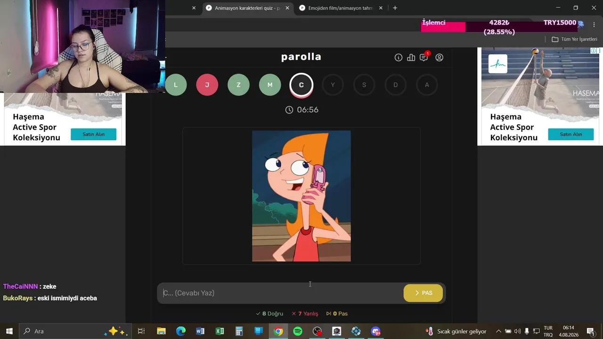Open the parolla user profile icon
The height and width of the screenshot is (339, 603).
440,57
